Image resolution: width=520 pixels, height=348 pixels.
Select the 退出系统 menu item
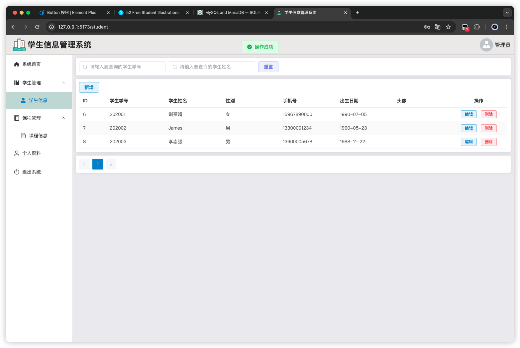click(x=39, y=172)
